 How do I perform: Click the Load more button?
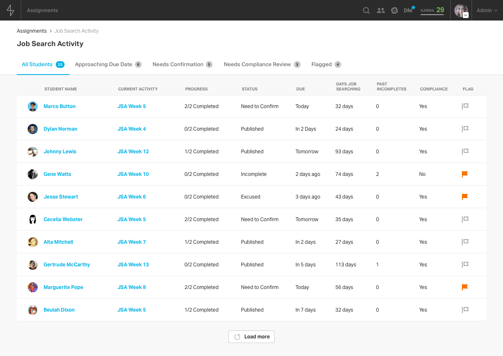pos(251,336)
